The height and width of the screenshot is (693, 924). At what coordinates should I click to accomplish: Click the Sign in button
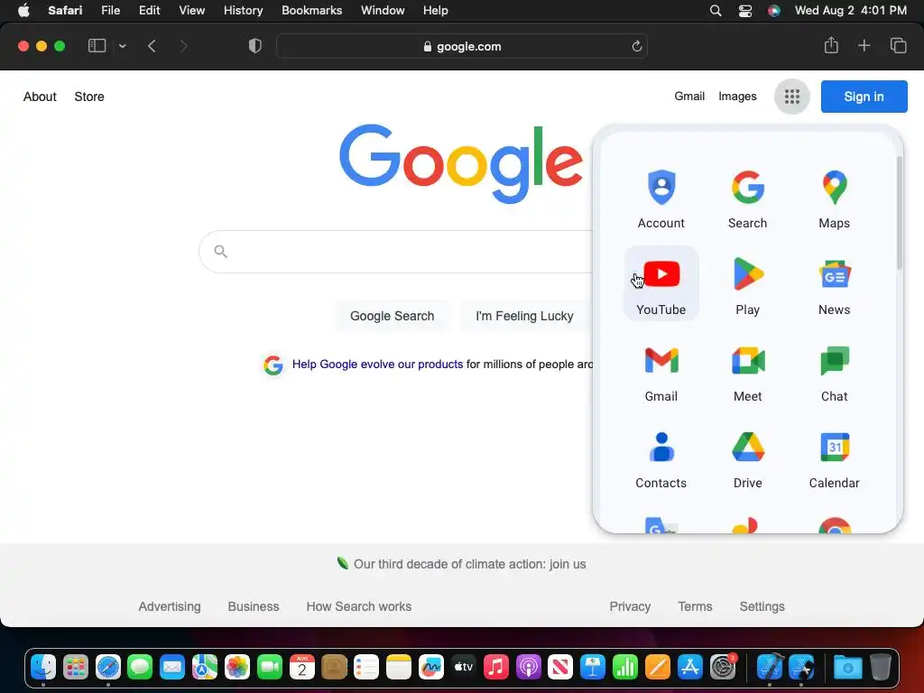click(864, 96)
